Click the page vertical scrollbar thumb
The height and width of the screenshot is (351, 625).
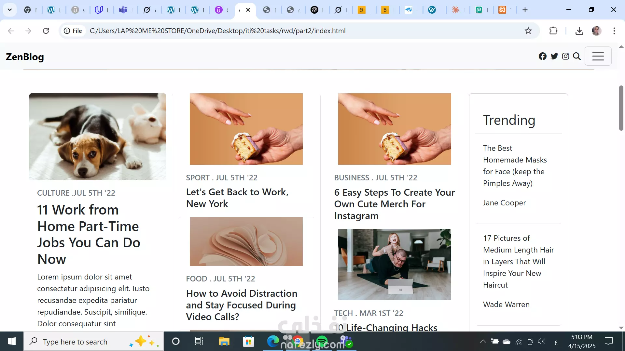621,108
